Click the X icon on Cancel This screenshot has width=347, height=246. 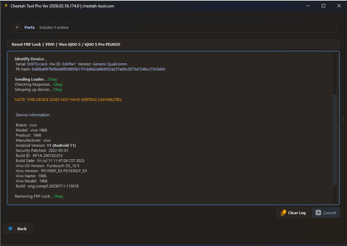pyautogui.click(x=318, y=213)
